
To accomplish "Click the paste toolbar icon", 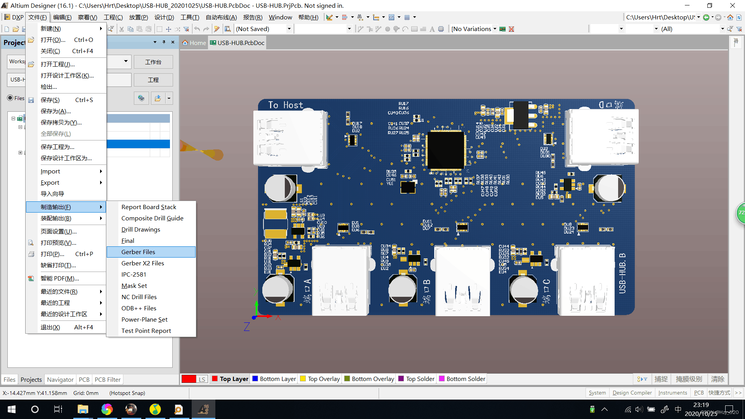I will click(x=139, y=29).
